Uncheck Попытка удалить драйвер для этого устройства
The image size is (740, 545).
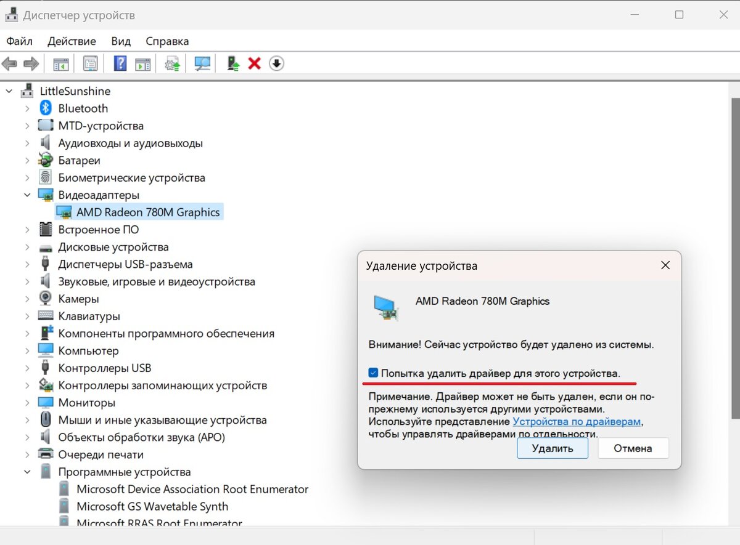tap(373, 373)
